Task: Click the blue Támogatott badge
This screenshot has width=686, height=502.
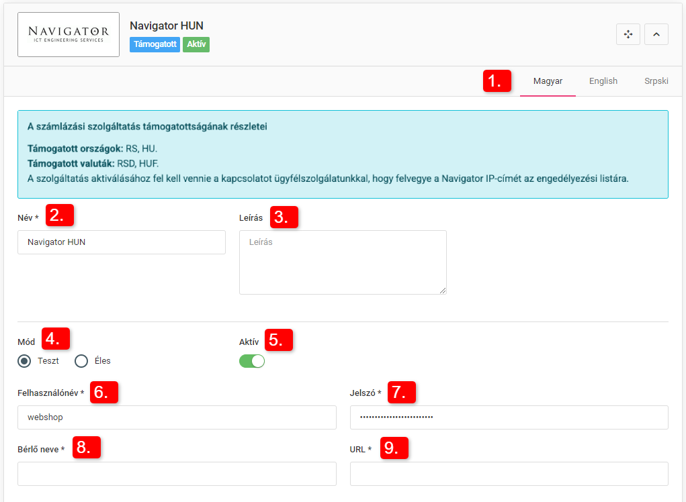Action: pyautogui.click(x=155, y=45)
